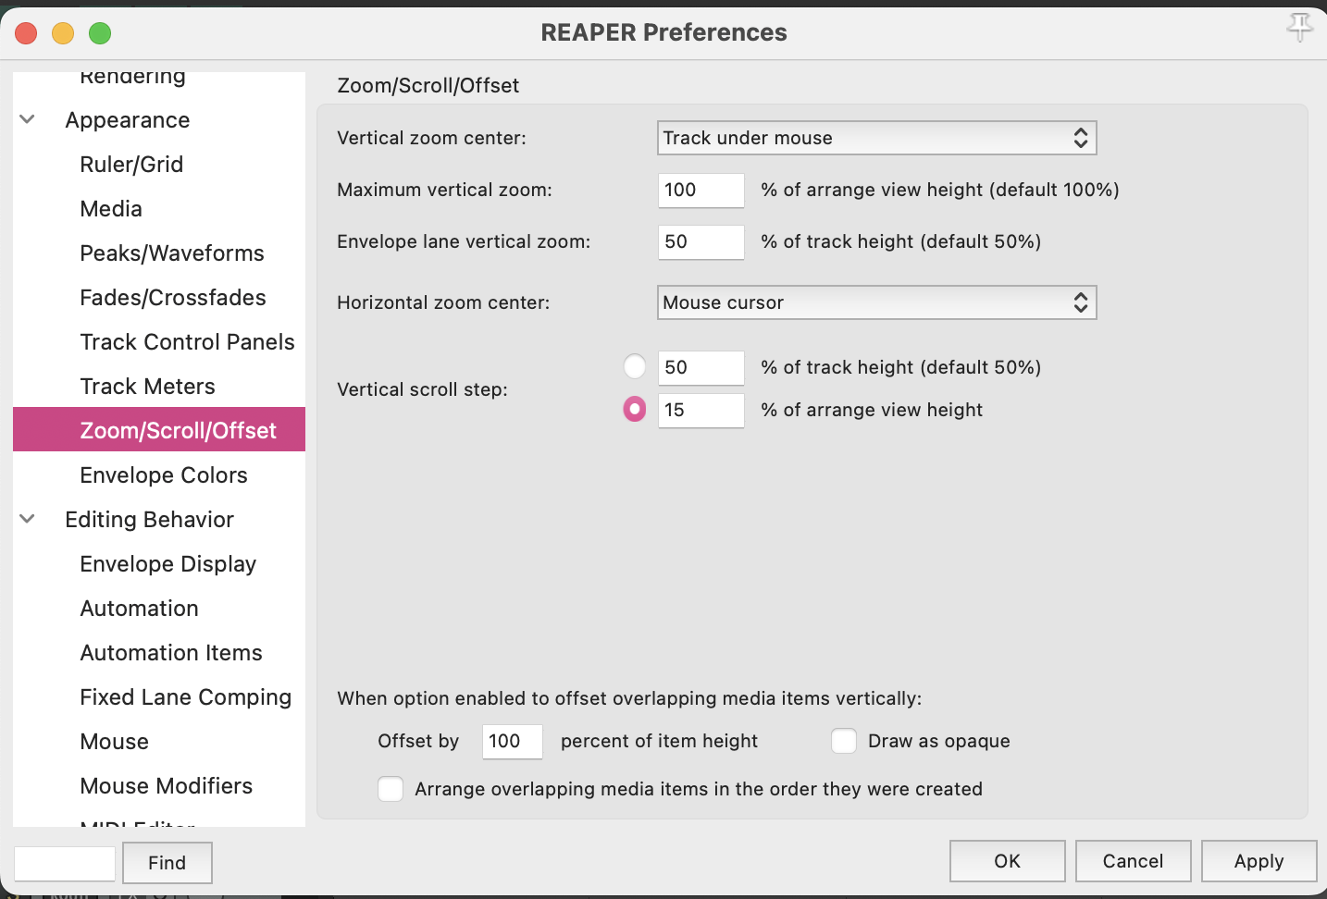The image size is (1327, 899).
Task: Select the arrange view height scroll step radio
Action: point(635,409)
